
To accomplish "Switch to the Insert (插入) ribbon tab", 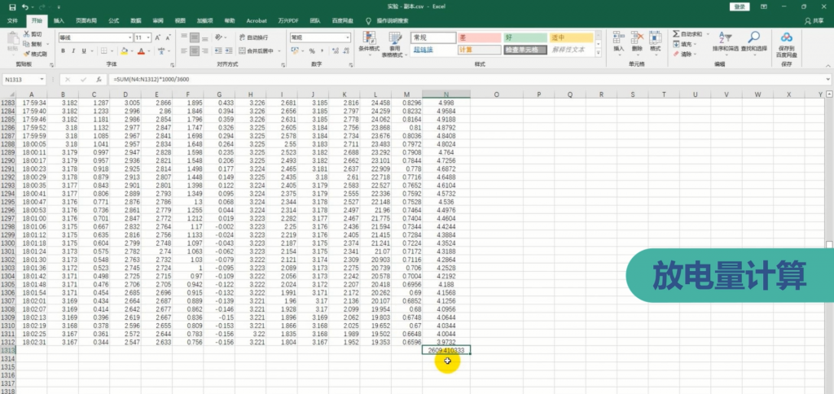I will pos(59,20).
